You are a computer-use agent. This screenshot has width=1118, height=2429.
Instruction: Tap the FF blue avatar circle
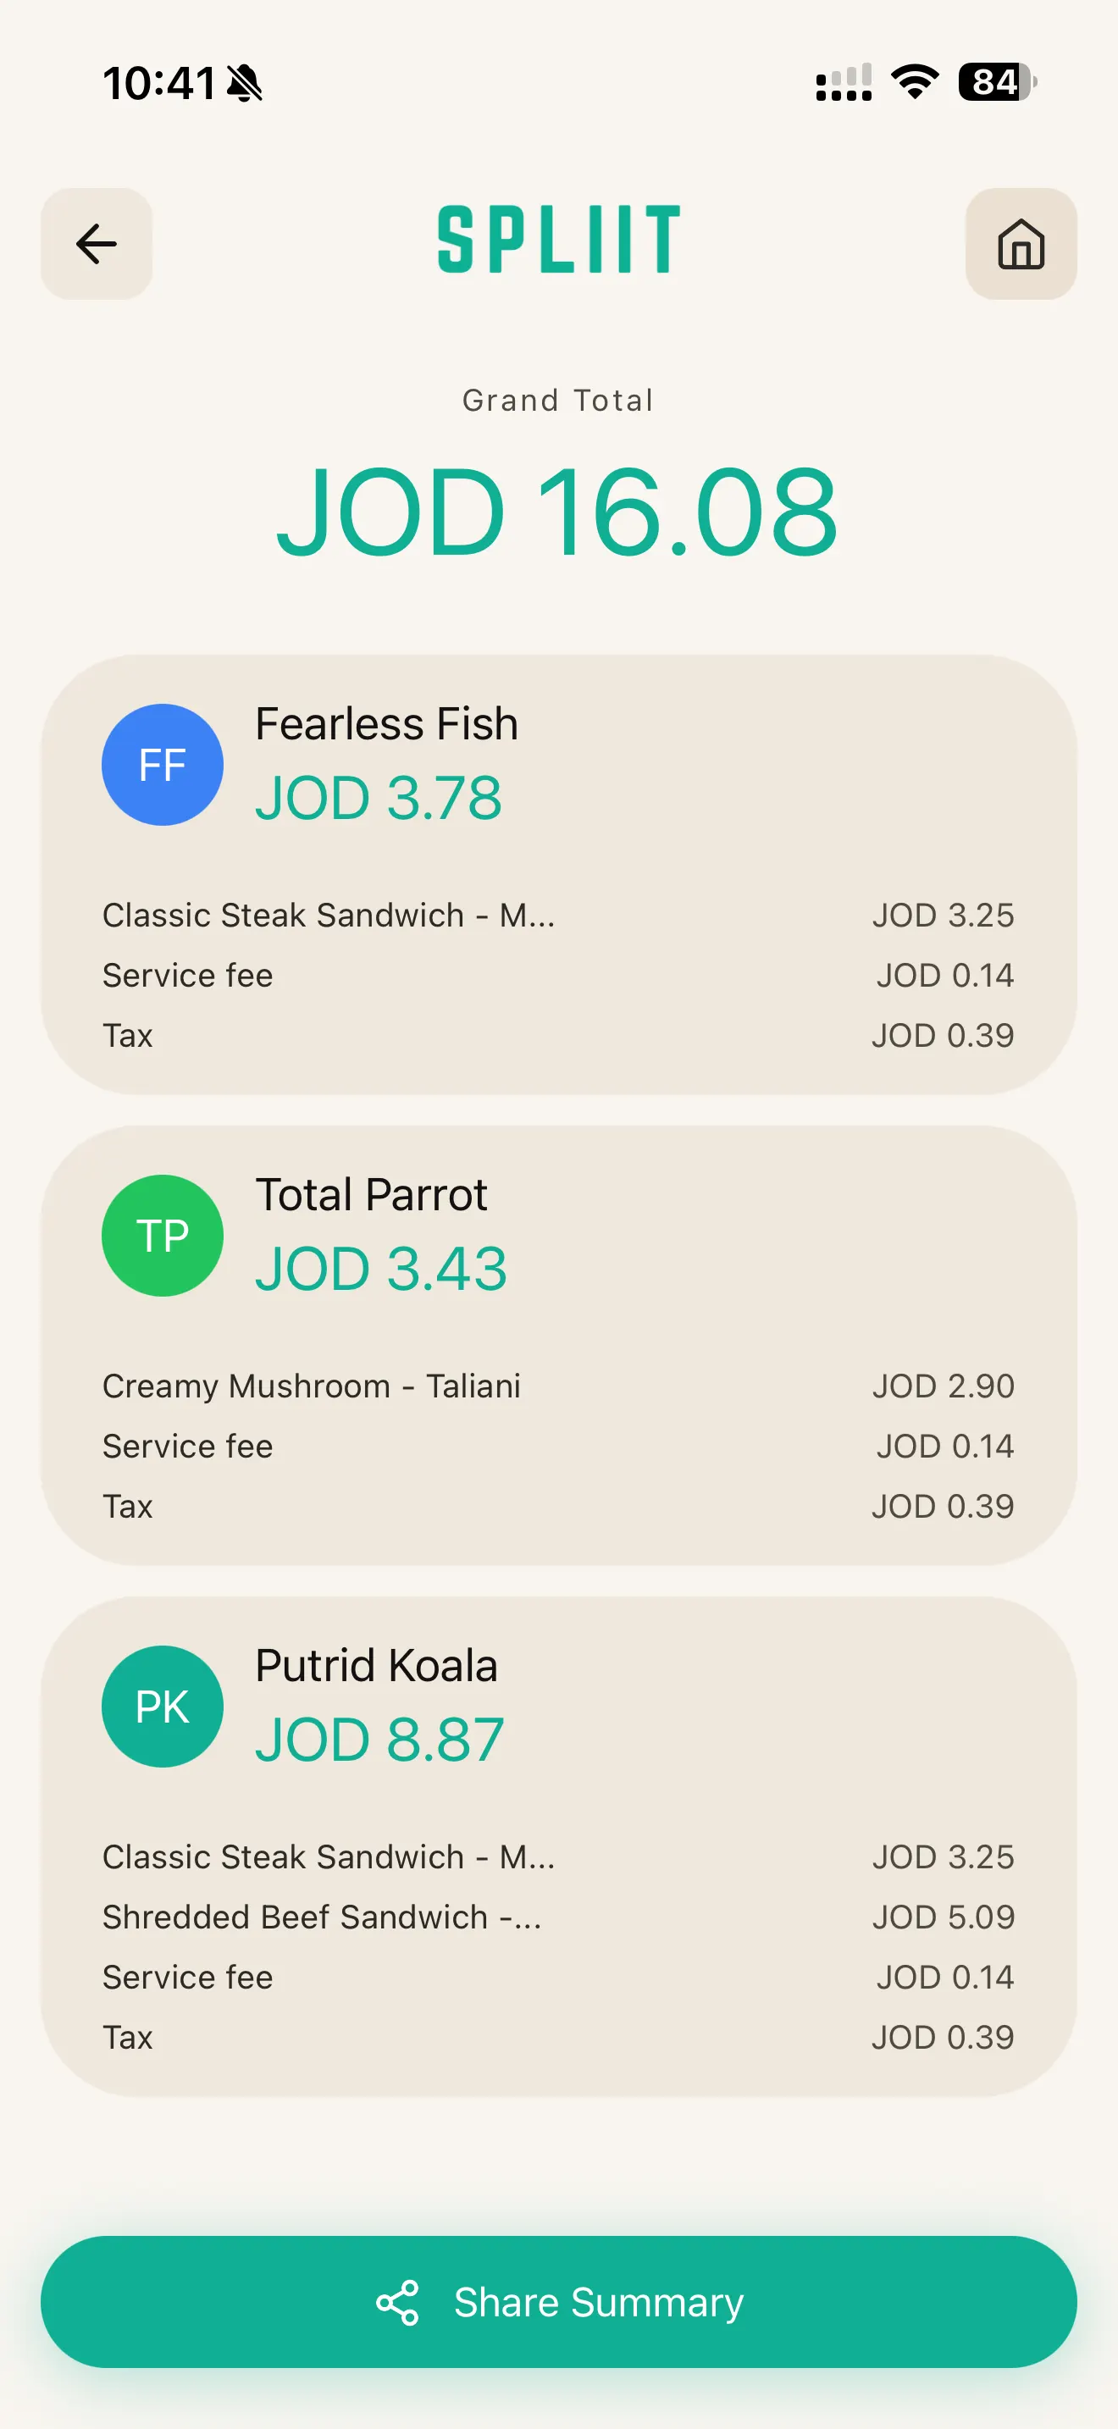[x=162, y=765]
